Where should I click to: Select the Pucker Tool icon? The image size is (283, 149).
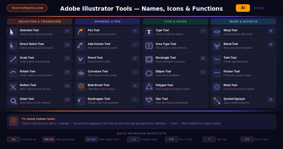[217, 73]
